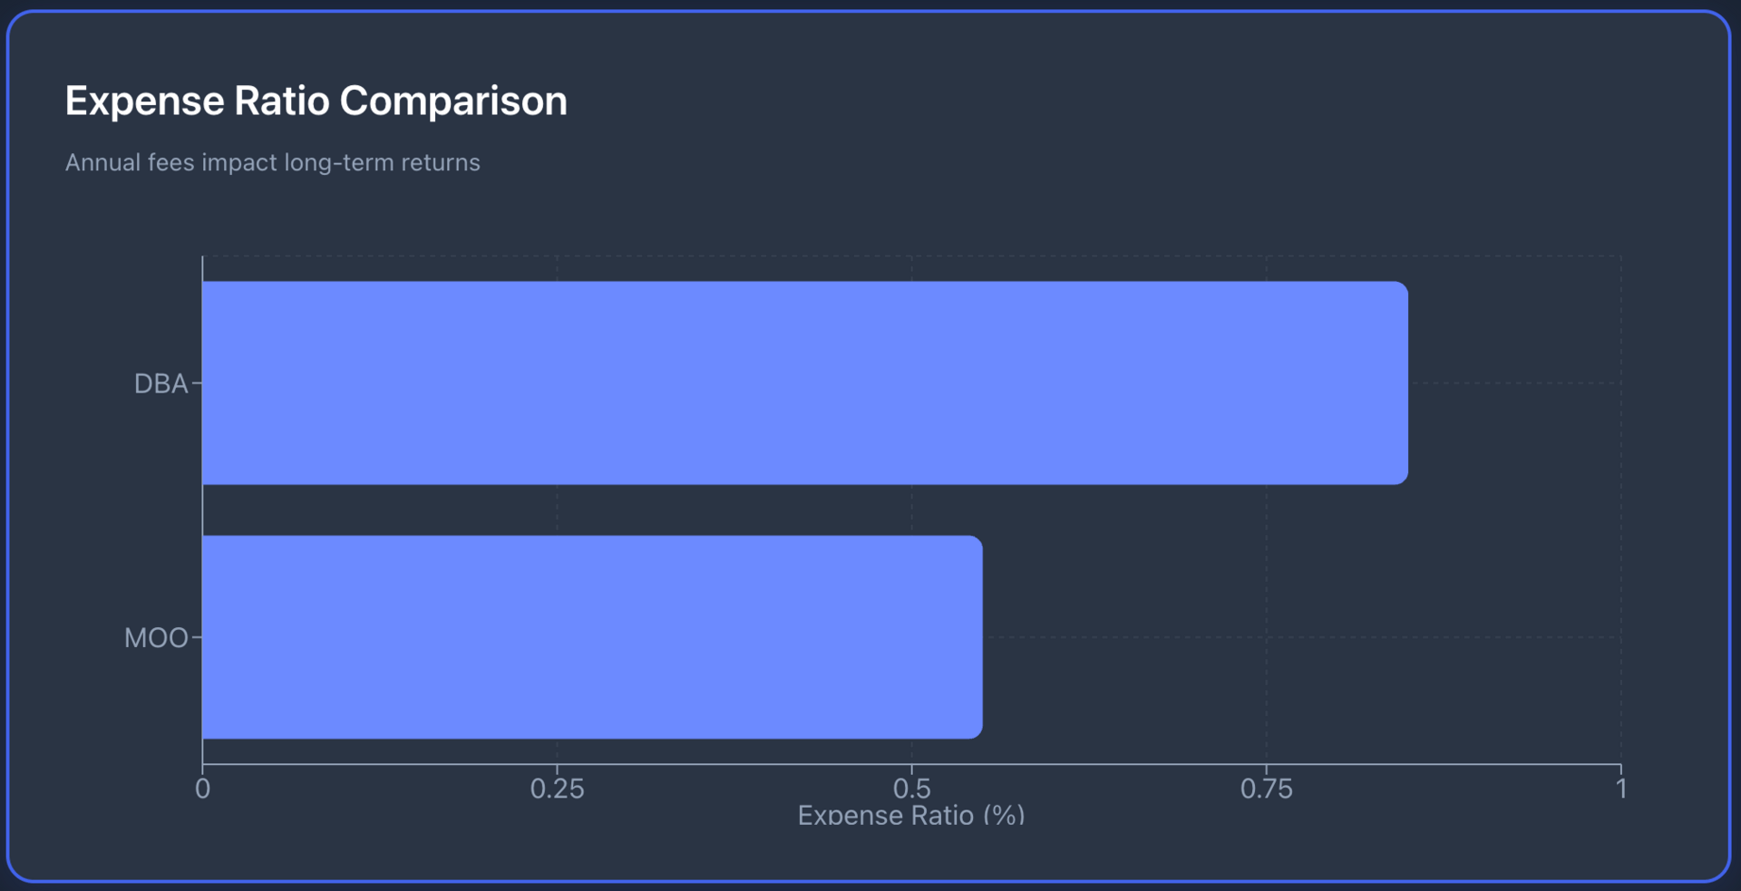Screen dimensions: 1741x891
Task: Click the MOO y-axis label
Action: tap(156, 638)
